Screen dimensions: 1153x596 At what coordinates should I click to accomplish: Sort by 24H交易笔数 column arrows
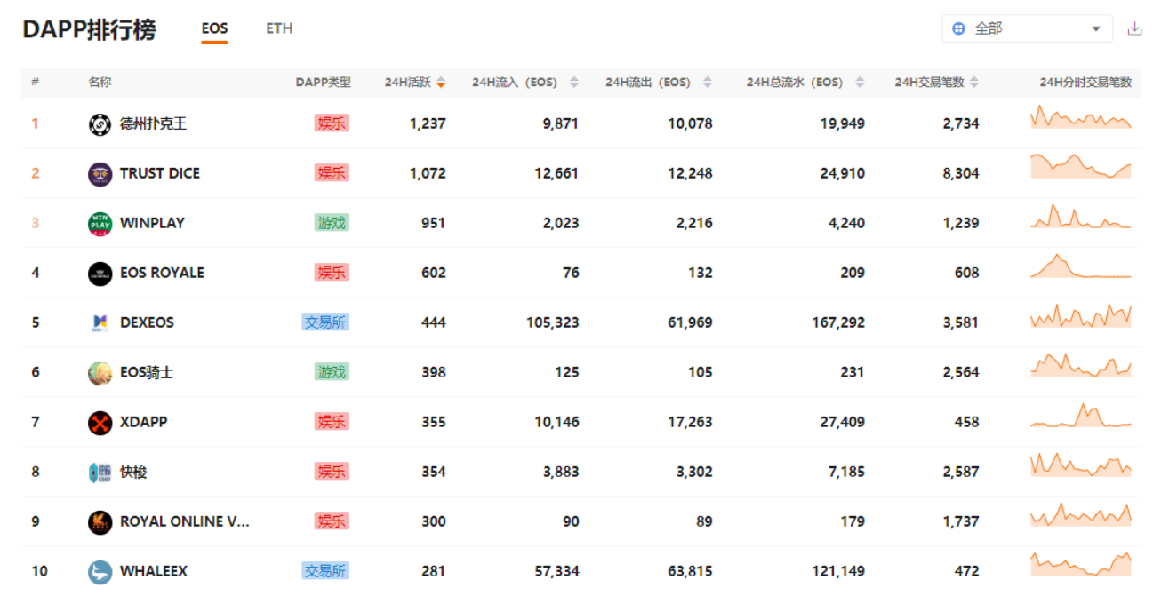tap(974, 83)
